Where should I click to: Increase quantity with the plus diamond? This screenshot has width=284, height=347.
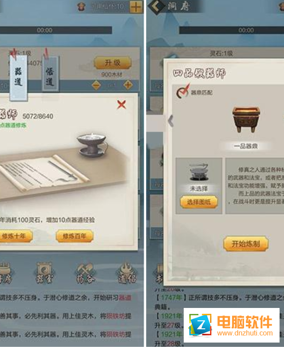tap(128, 85)
